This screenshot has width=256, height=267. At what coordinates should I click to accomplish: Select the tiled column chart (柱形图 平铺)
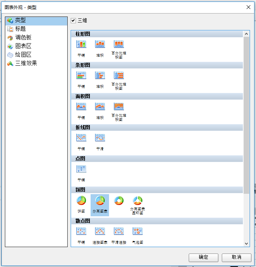[x=81, y=44]
